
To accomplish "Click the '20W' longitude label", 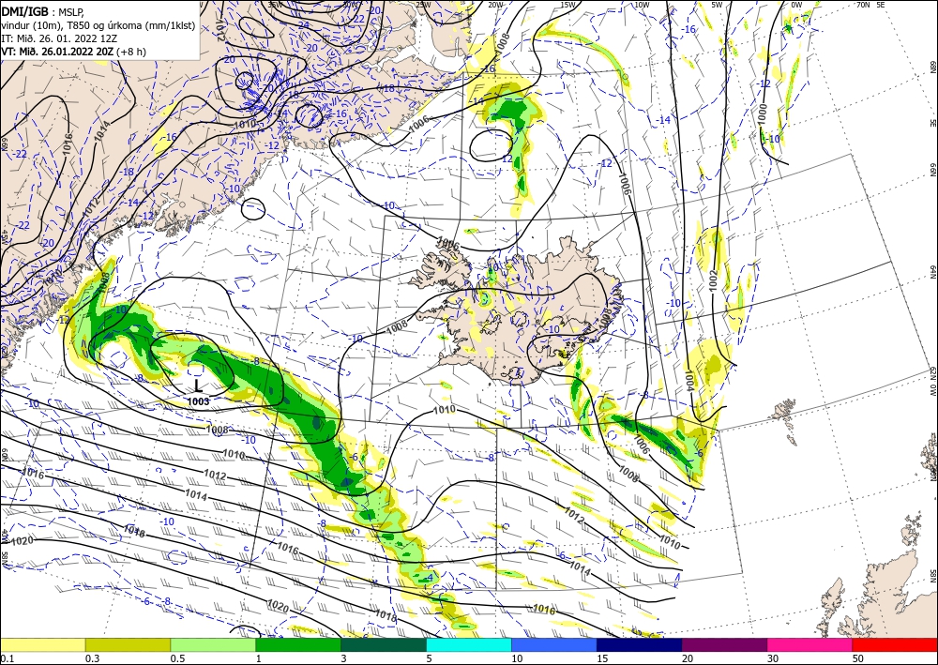I will click(x=495, y=5).
